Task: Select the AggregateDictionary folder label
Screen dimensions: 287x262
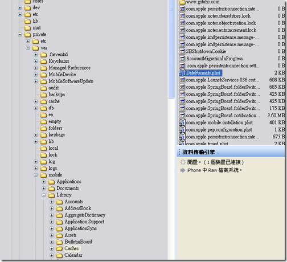Action: tap(85, 215)
